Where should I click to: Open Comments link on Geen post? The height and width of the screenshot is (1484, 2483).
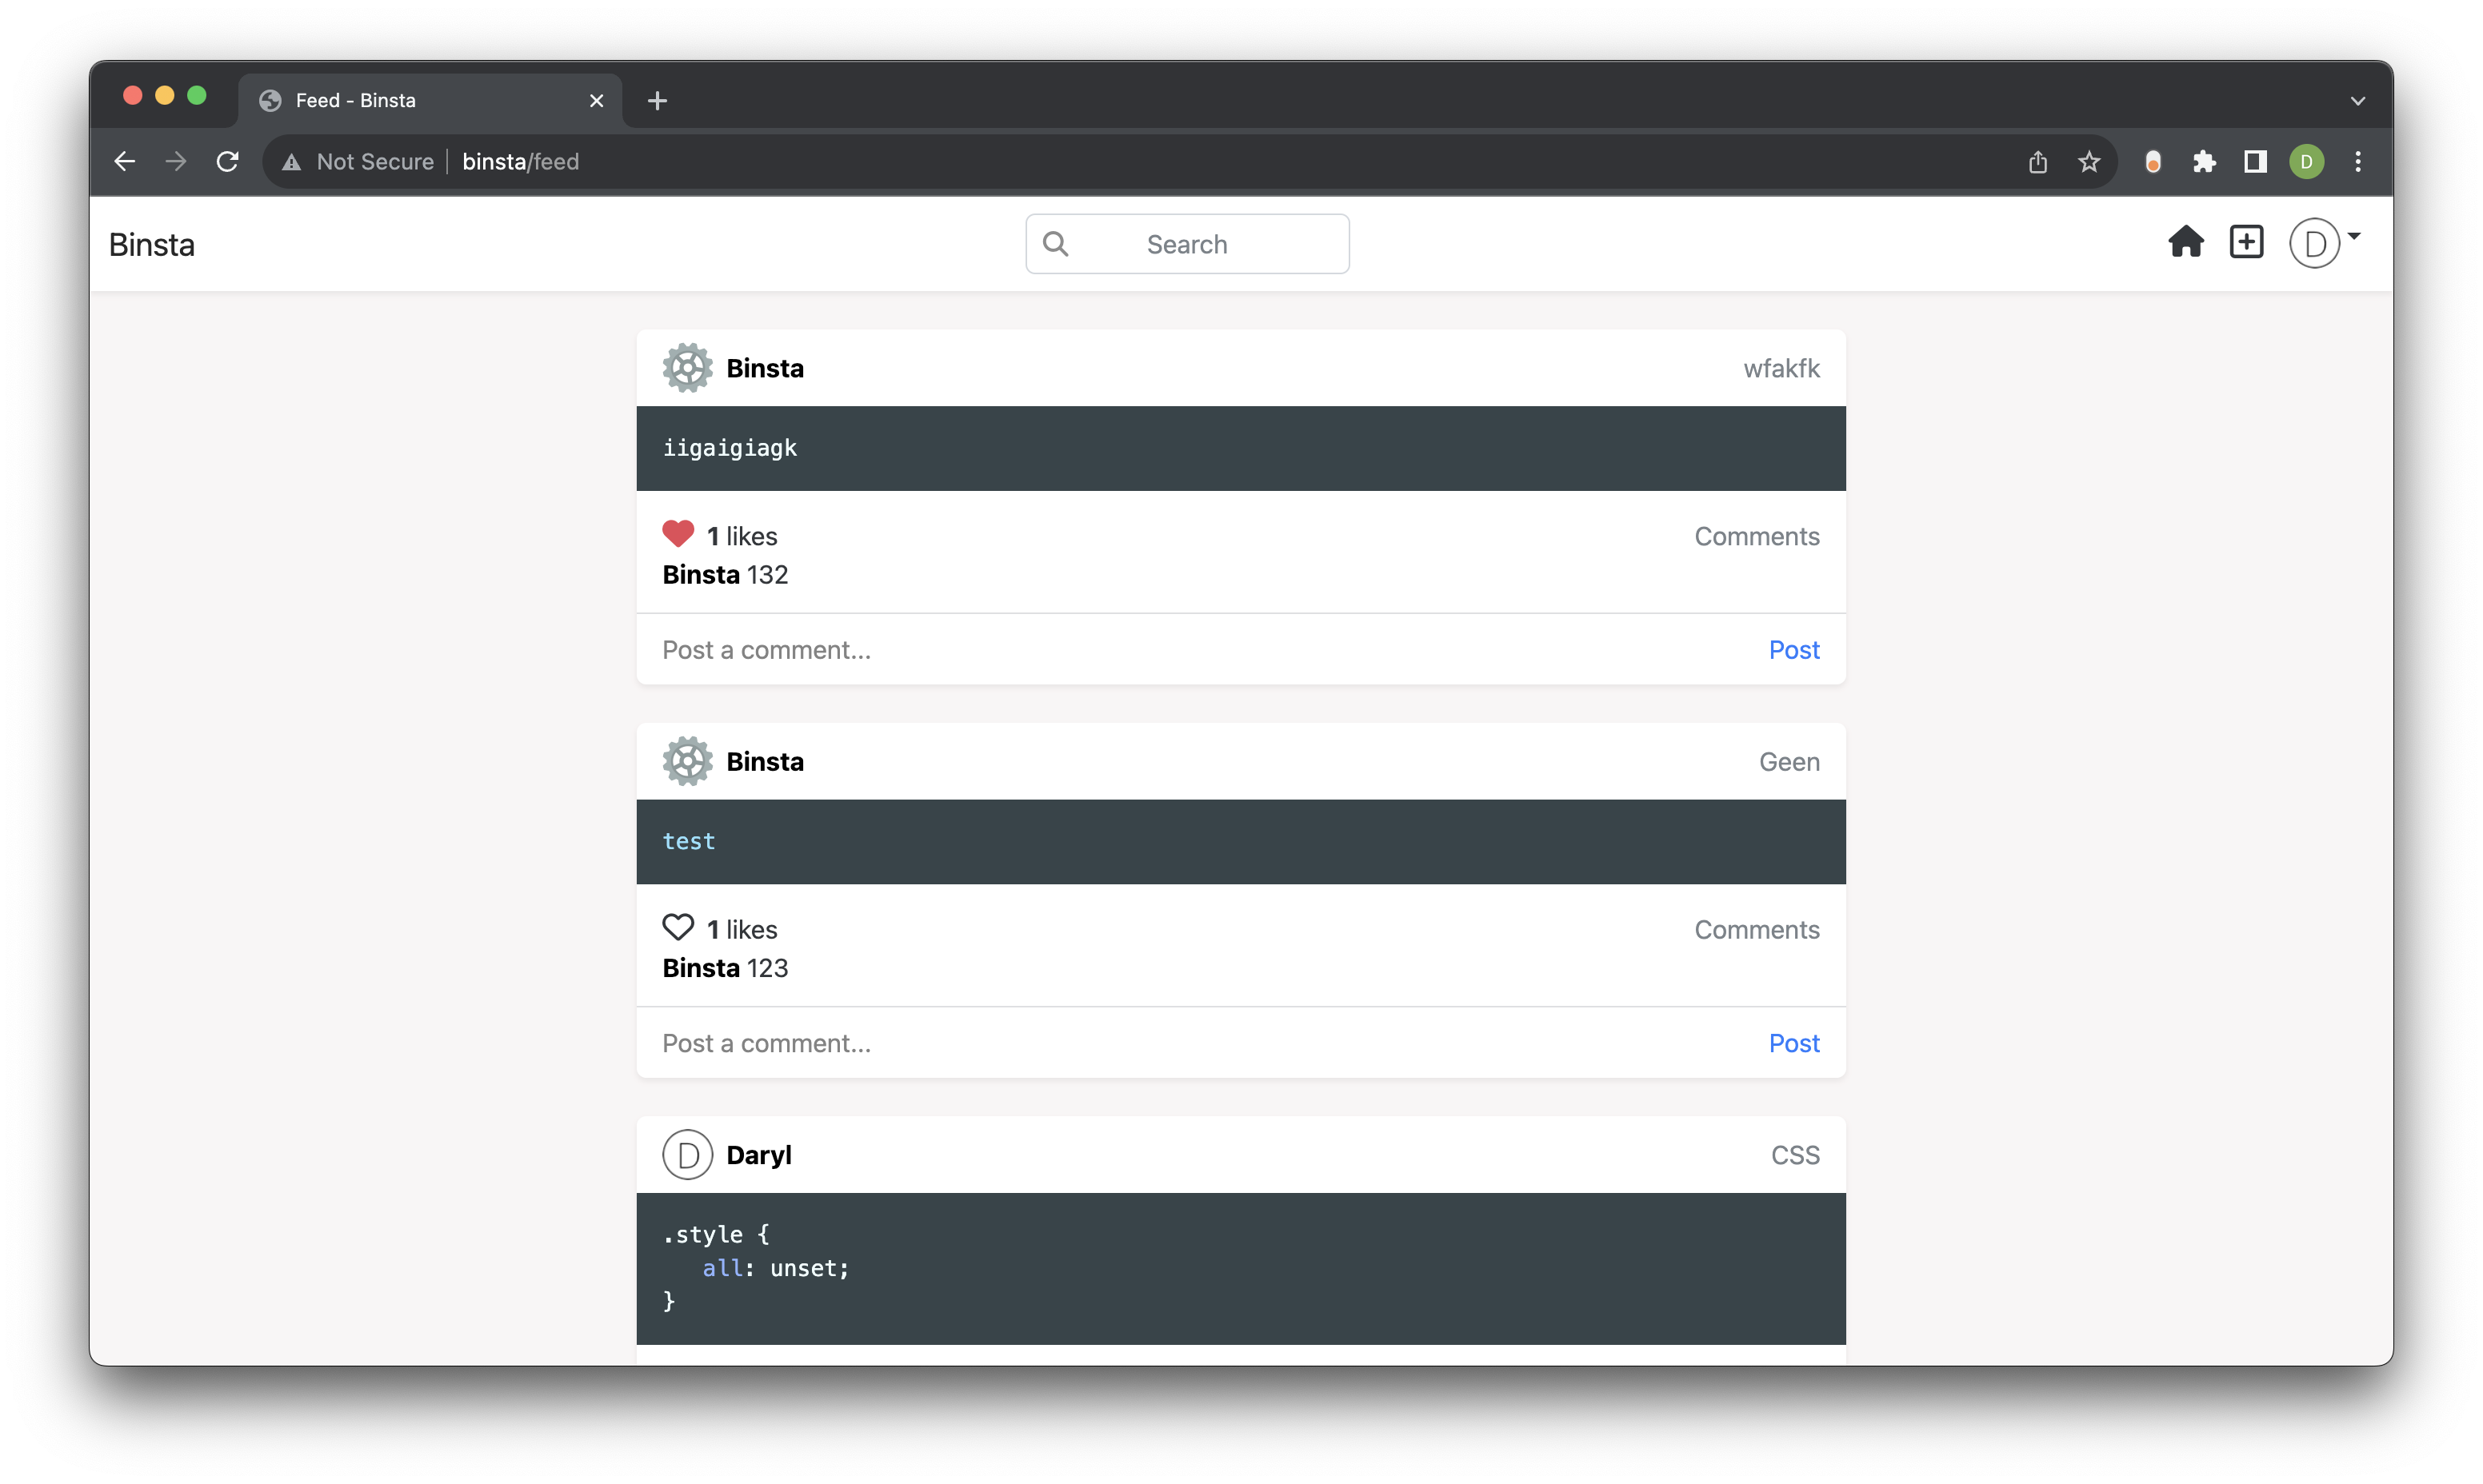point(1757,929)
